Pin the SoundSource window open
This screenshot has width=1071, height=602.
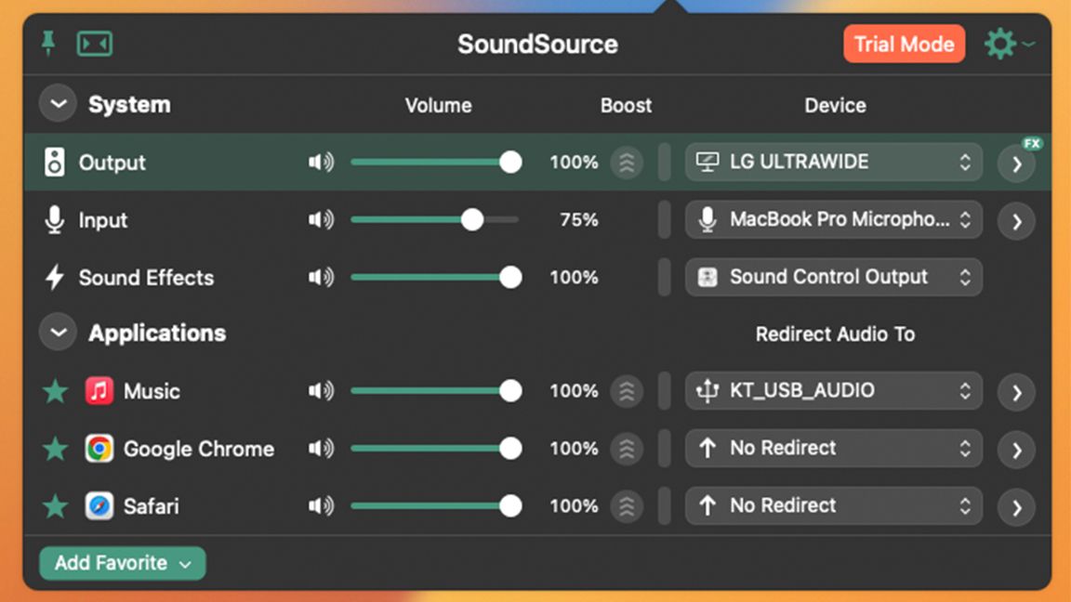[48, 44]
